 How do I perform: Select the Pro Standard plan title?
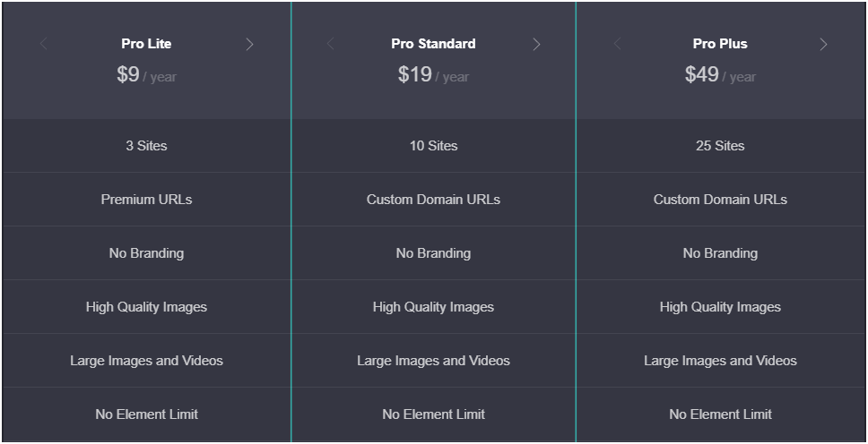pyautogui.click(x=433, y=44)
